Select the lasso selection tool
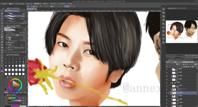The image size is (198, 107). click(2, 21)
